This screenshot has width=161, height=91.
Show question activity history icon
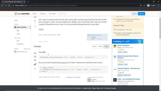click(x=35, y=26)
